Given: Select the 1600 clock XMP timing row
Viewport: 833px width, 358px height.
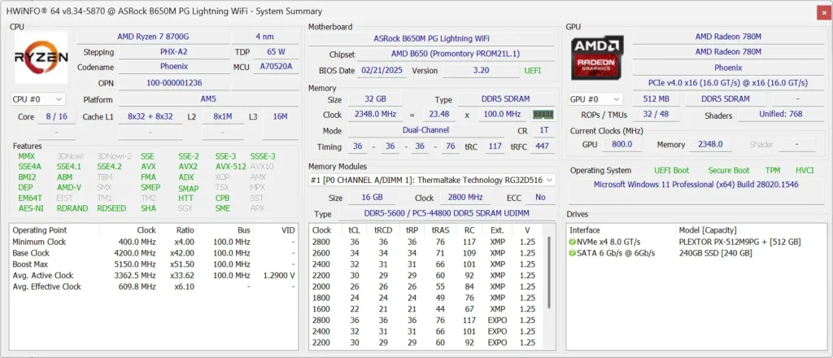Looking at the screenshot, I should tap(426, 308).
